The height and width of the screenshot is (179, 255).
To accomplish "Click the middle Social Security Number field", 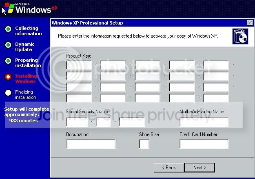I will coord(104,122).
